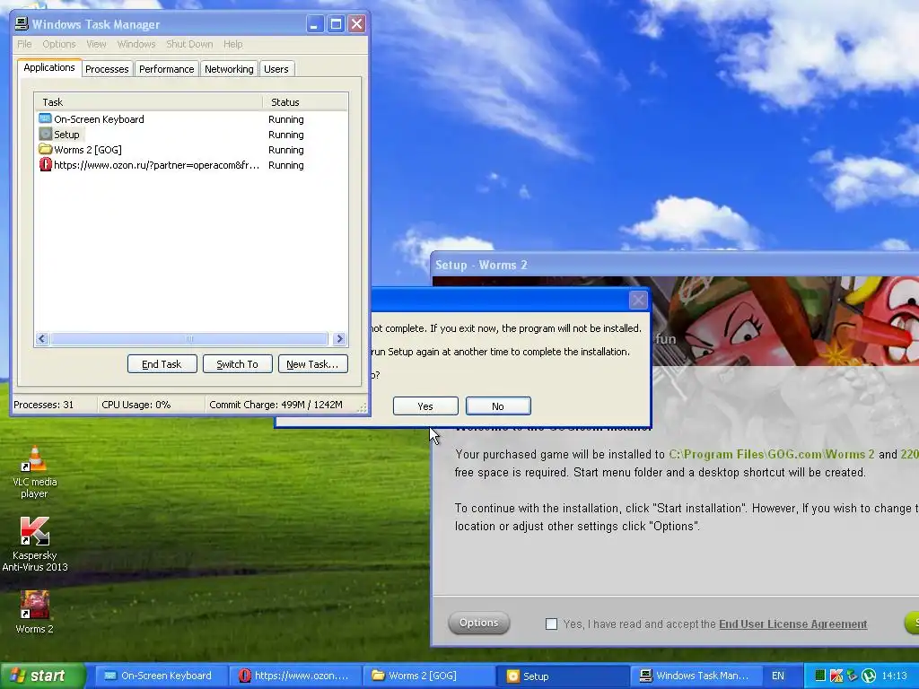Click the End Task button
This screenshot has width=919, height=689.
[x=162, y=364]
